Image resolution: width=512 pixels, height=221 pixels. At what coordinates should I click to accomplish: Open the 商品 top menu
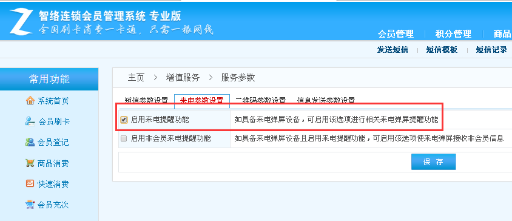click(x=502, y=33)
